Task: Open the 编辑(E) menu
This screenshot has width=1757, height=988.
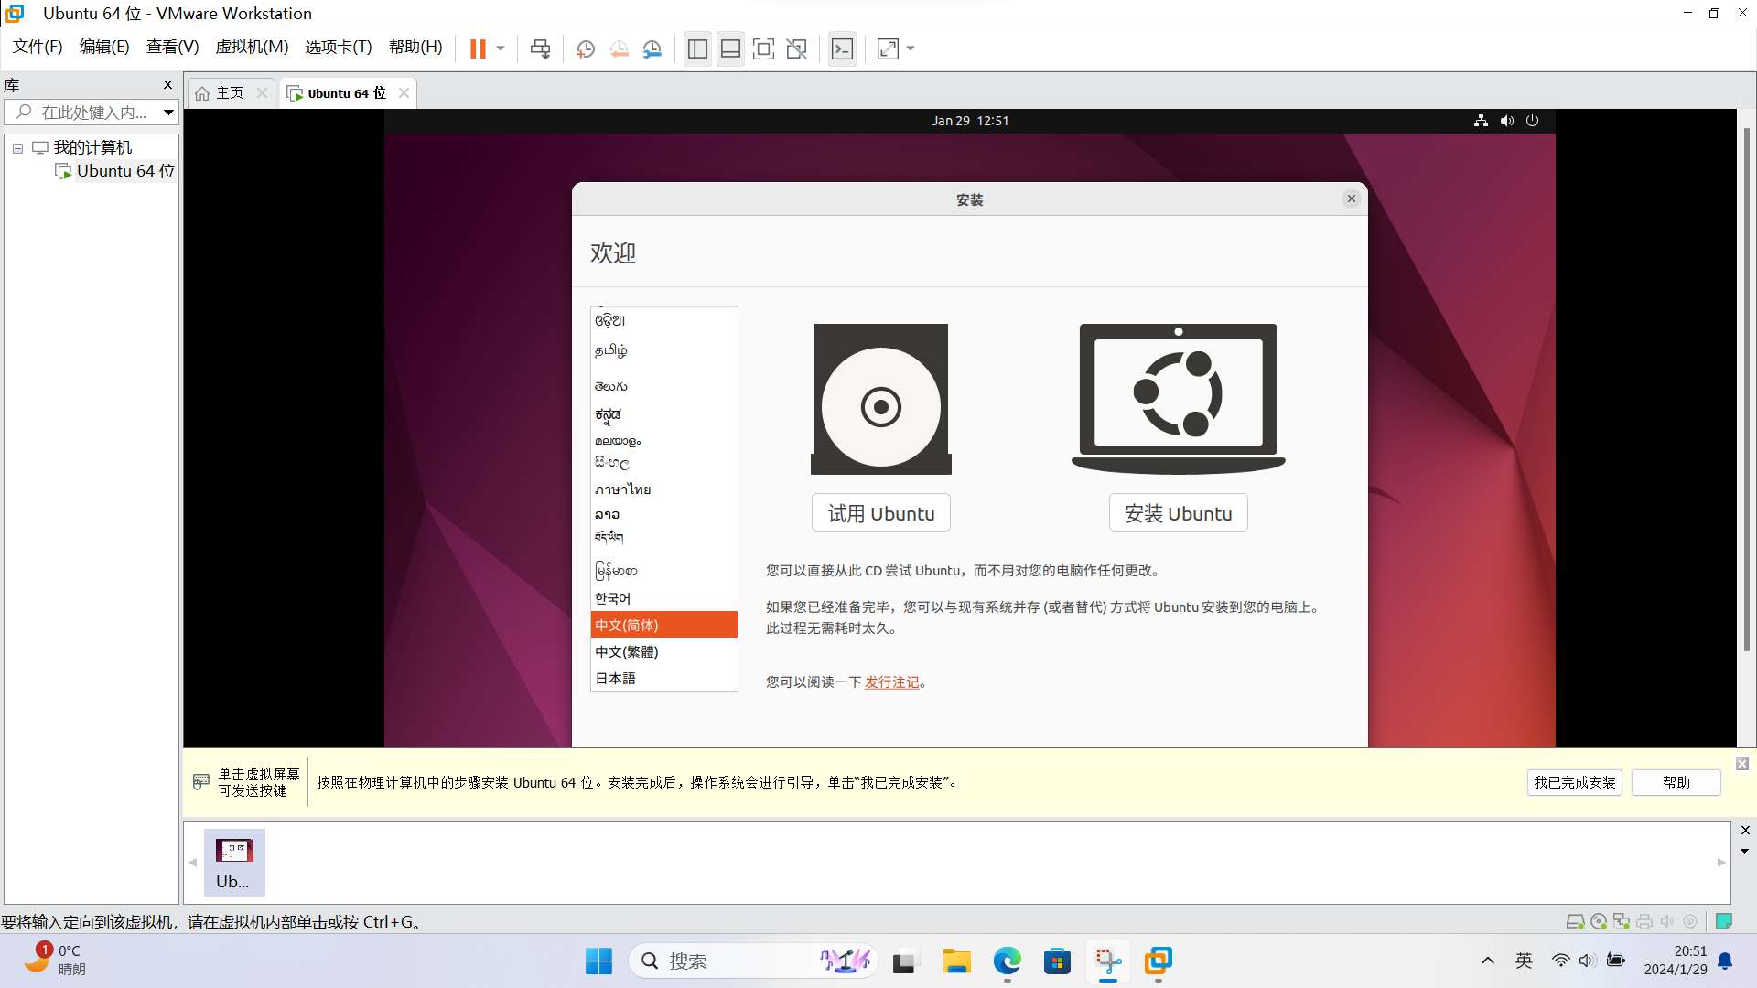Action: click(104, 47)
